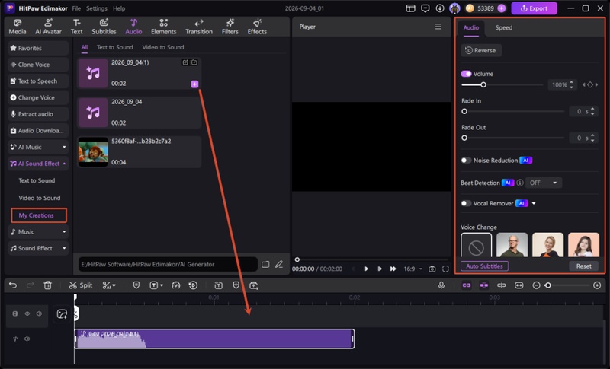The image size is (610, 369).
Task: Mute the video track speaker icon
Action: (x=39, y=313)
